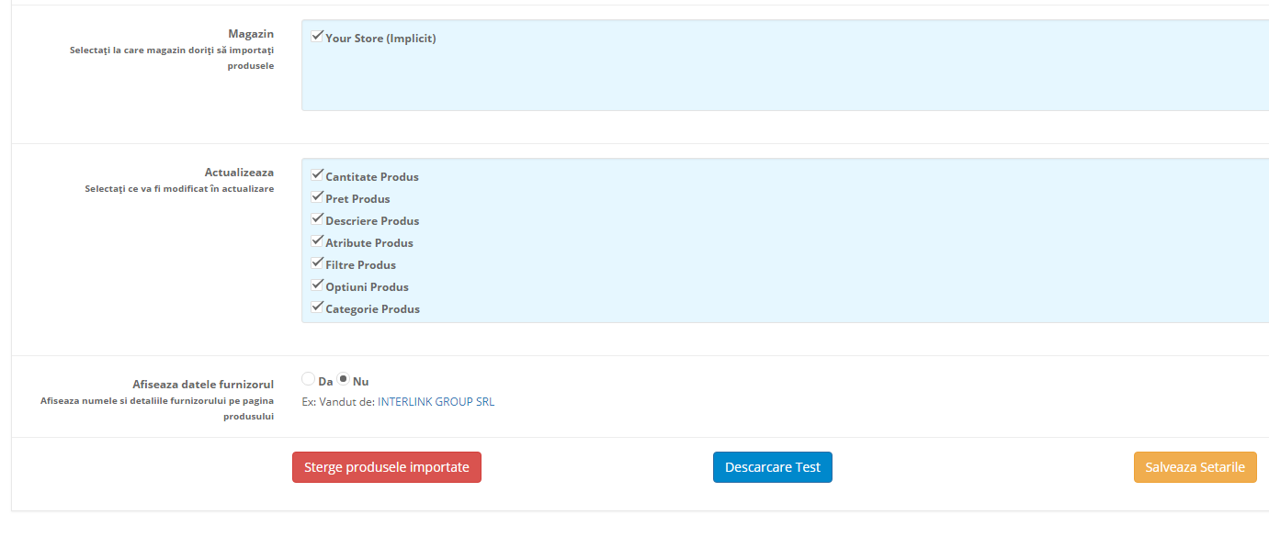This screenshot has height=559, width=1269.
Task: Uncheck Atribute Produs in Actualizeaza list
Action: click(318, 240)
